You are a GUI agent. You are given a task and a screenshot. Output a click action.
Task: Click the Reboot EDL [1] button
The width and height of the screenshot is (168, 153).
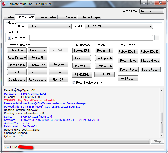click(x=128, y=52)
